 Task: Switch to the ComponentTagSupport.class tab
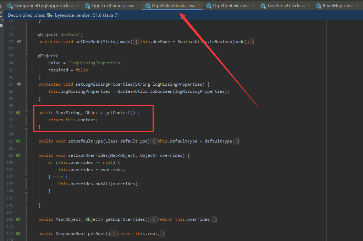pos(44,5)
